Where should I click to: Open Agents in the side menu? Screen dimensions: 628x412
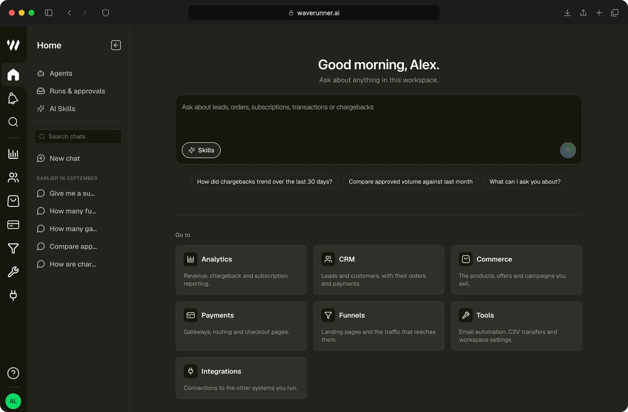(x=78, y=73)
